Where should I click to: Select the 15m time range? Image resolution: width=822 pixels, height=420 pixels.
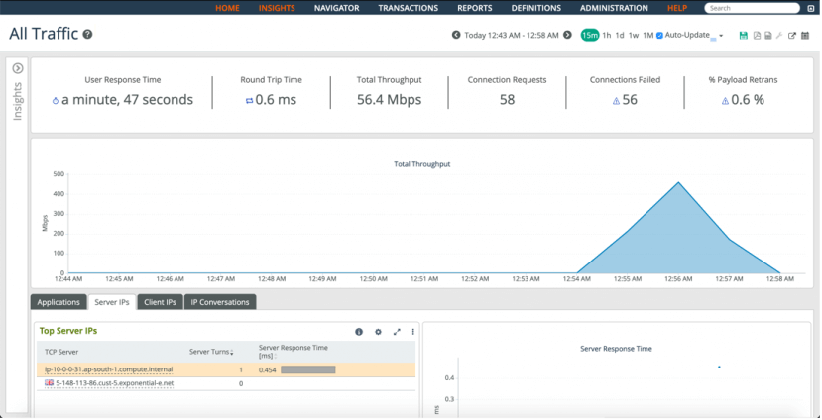point(590,36)
